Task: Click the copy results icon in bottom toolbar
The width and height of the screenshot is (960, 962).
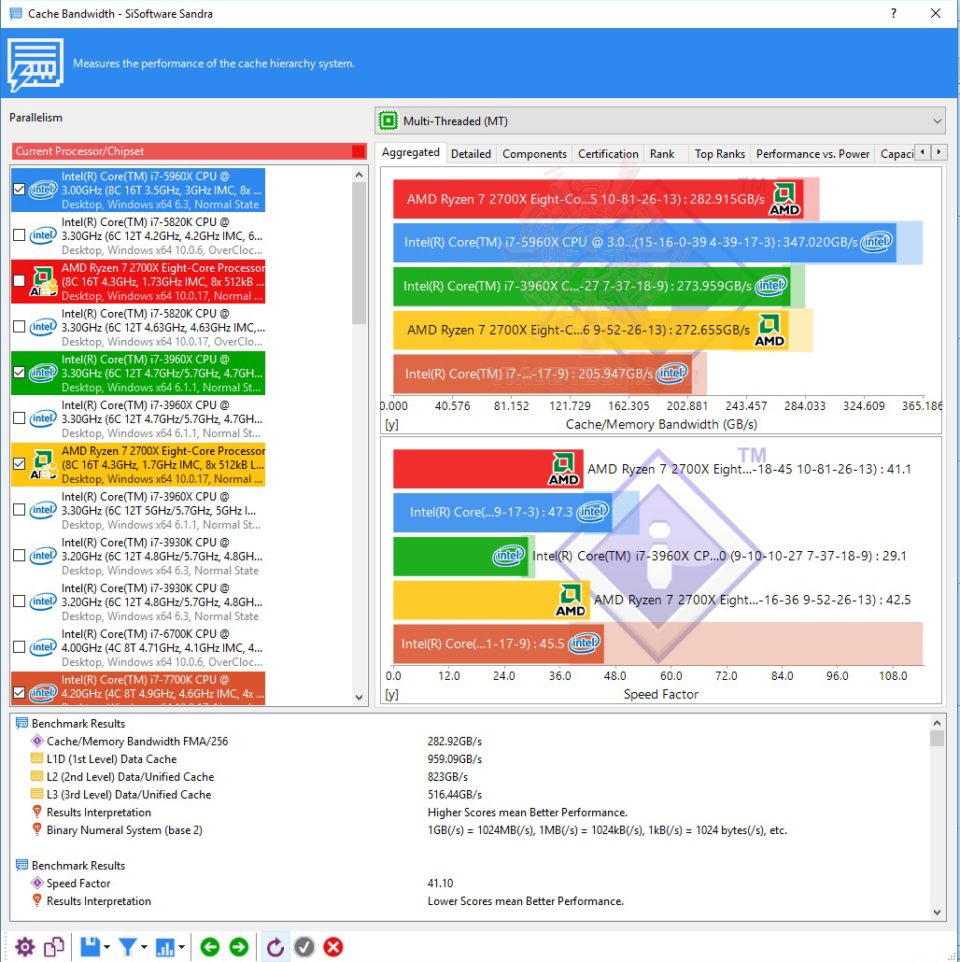Action: point(54,947)
